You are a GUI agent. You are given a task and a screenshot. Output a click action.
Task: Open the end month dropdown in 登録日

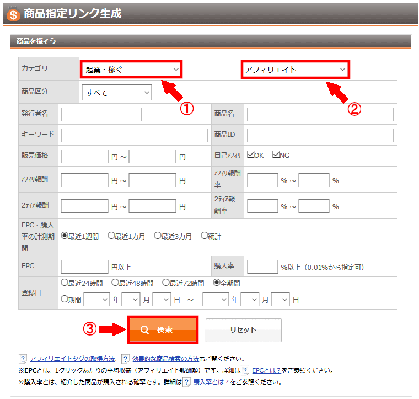click(x=250, y=299)
